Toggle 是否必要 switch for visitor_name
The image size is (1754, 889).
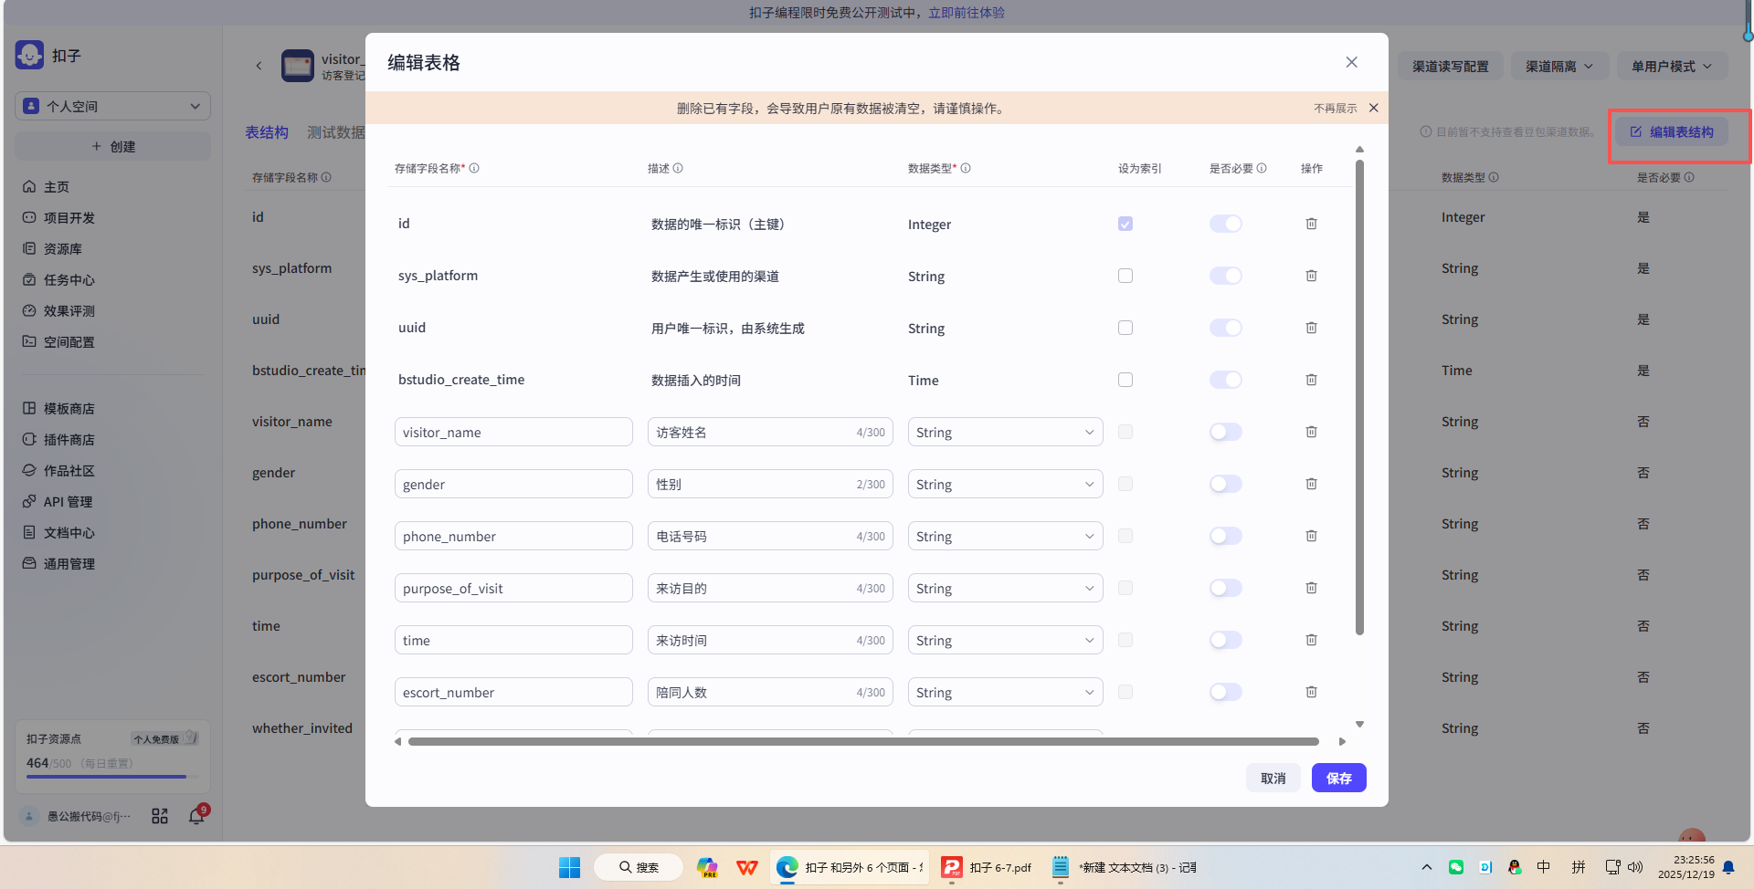(1225, 432)
